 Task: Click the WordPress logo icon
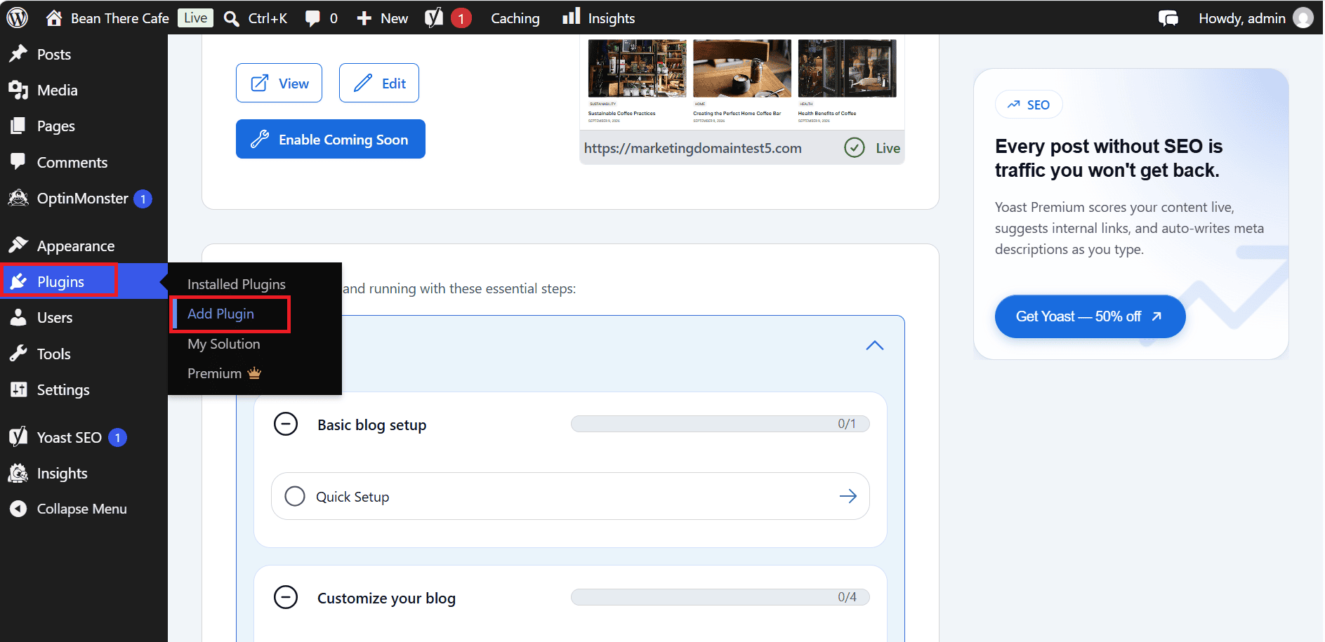tap(17, 18)
